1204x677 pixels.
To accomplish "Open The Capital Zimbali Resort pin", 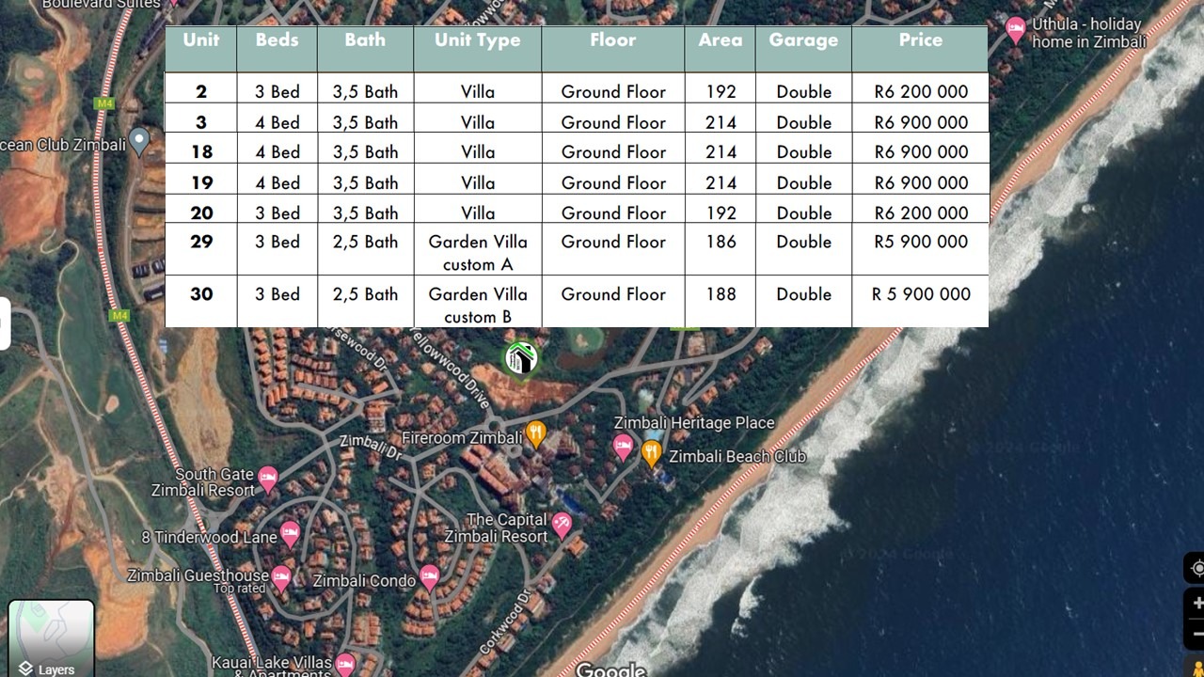I will (x=562, y=525).
